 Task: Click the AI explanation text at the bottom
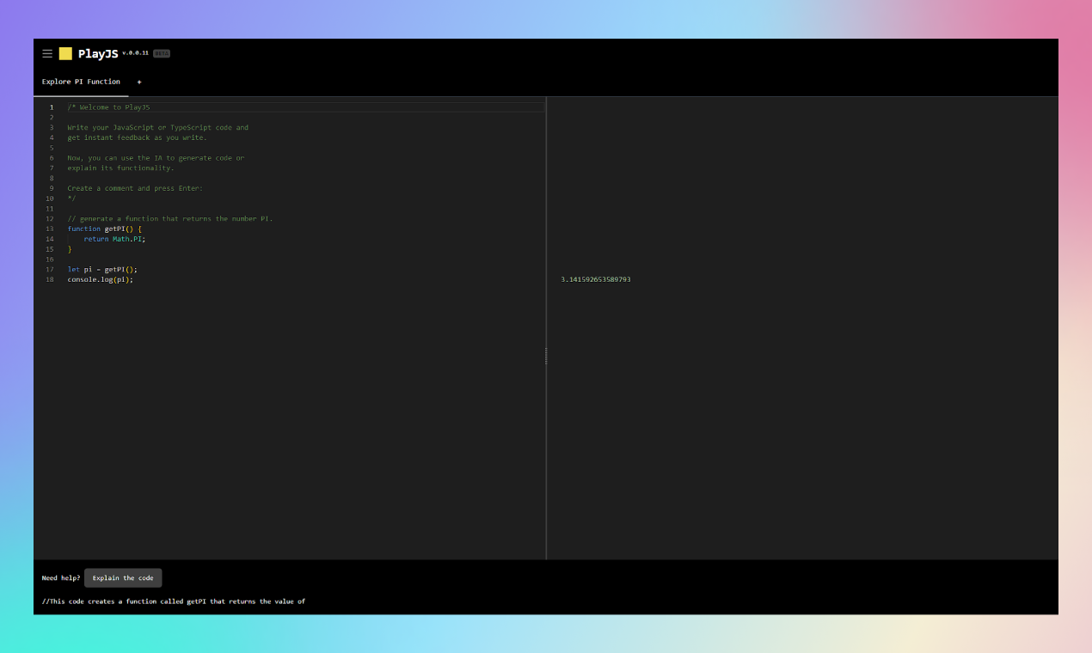point(172,601)
